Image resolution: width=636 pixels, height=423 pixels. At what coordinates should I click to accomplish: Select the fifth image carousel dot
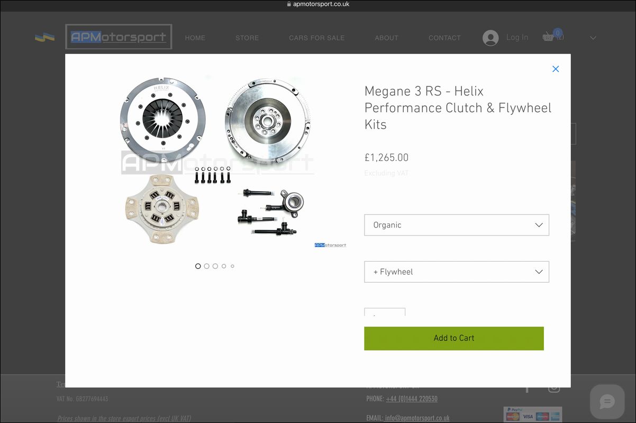[x=232, y=266]
